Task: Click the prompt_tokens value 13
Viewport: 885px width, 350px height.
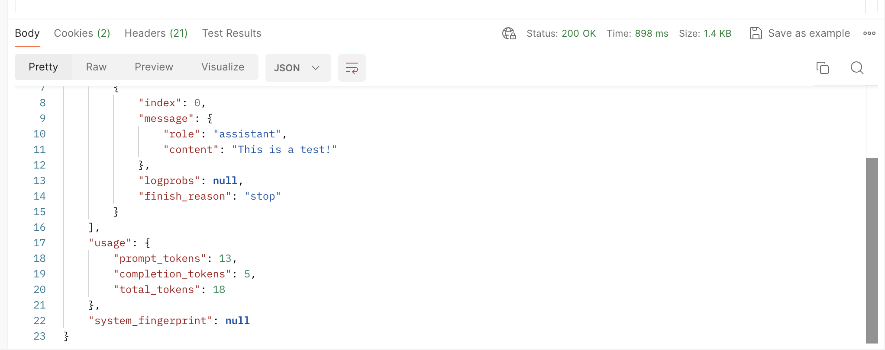Action: coord(225,258)
